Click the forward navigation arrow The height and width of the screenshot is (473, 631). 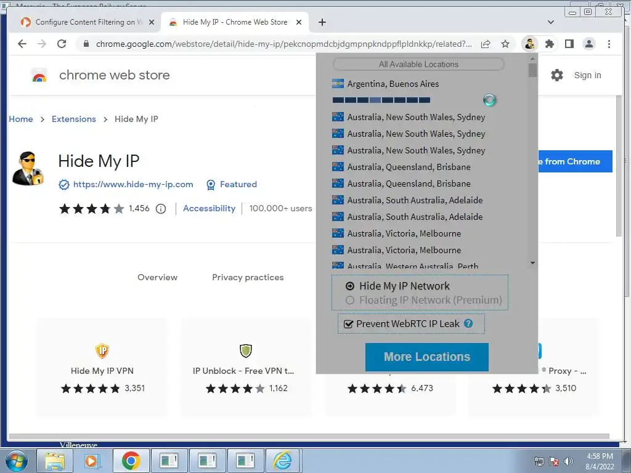(x=42, y=44)
